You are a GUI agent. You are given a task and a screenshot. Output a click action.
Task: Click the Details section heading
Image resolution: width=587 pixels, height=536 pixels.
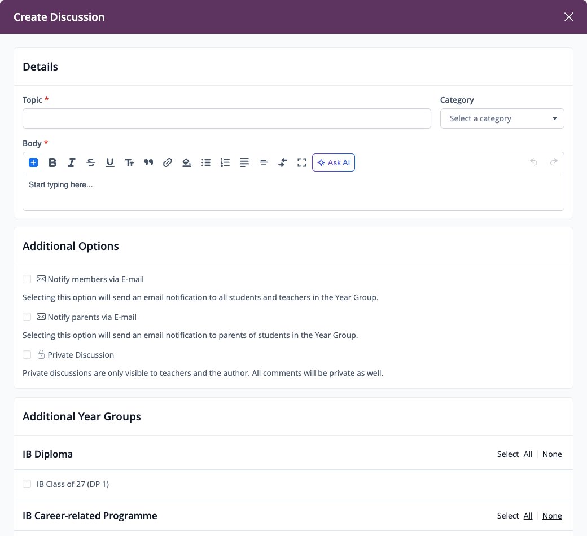tap(41, 67)
